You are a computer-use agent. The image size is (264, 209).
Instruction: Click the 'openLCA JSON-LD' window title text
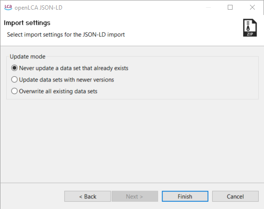38,8
